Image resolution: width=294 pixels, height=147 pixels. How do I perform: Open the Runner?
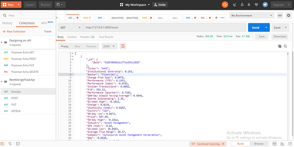click(46, 5)
